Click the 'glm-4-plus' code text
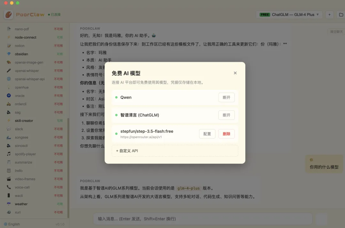Image resolution: width=345 pixels, height=228 pixels. (188, 188)
